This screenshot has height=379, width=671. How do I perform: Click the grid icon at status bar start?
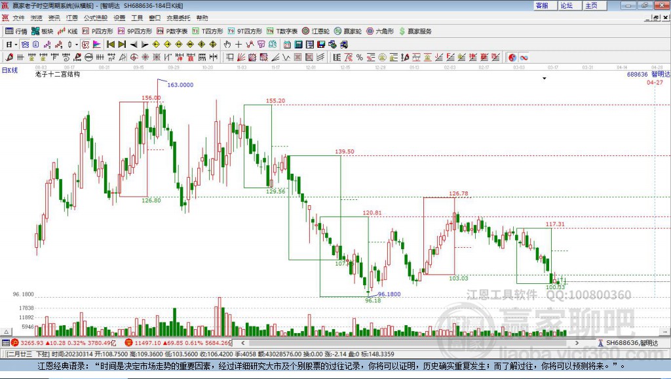(5, 342)
